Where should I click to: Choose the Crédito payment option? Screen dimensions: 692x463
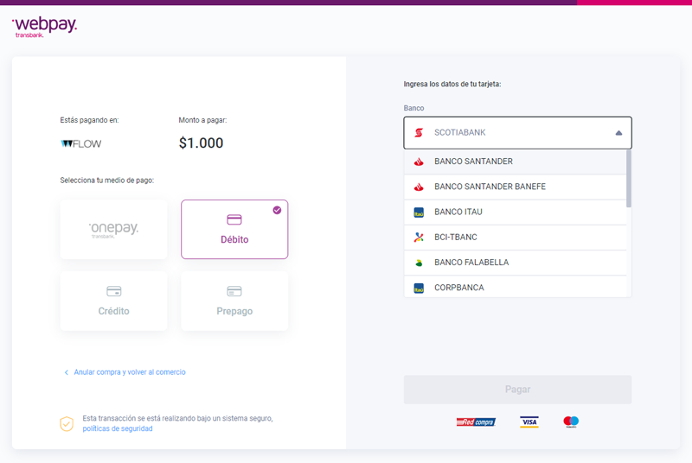pos(113,301)
